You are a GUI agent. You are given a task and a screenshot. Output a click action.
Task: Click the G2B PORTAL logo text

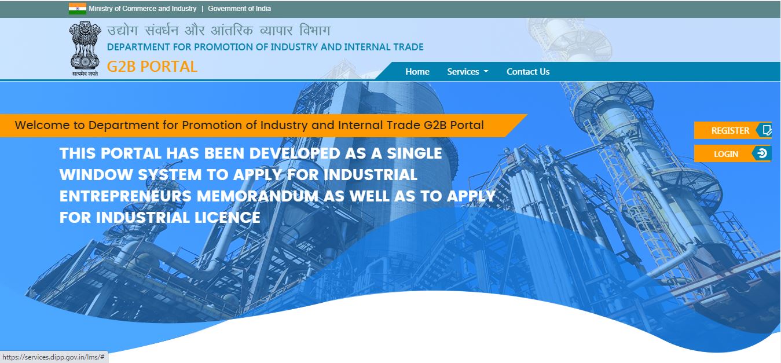(153, 66)
